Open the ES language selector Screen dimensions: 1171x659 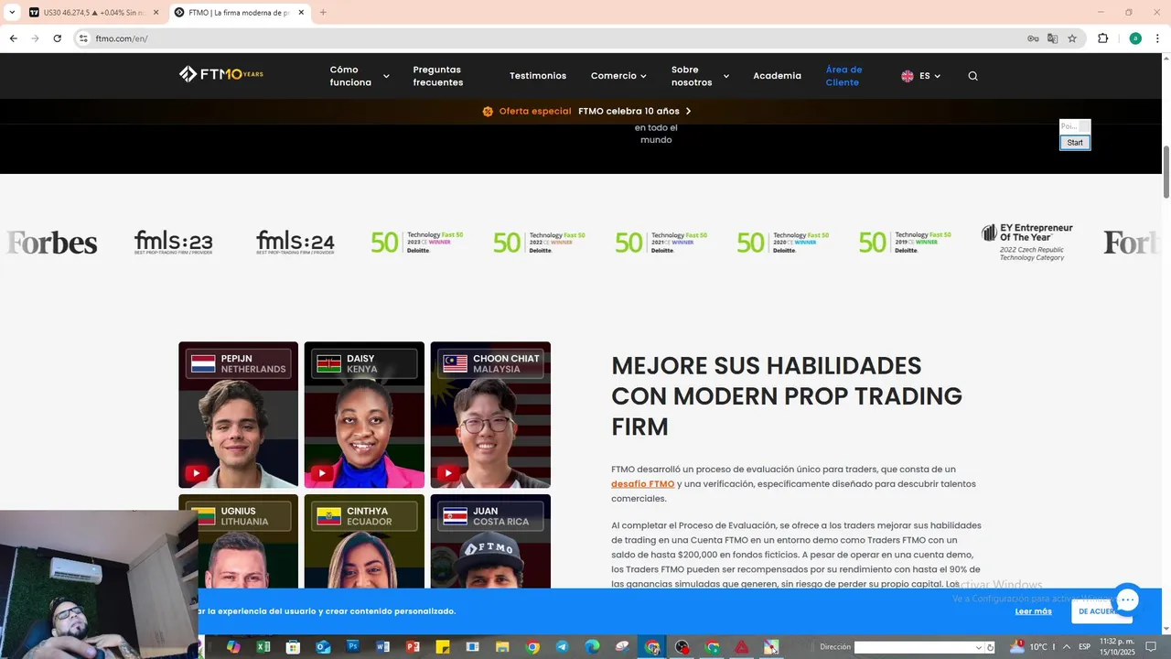[x=920, y=76]
